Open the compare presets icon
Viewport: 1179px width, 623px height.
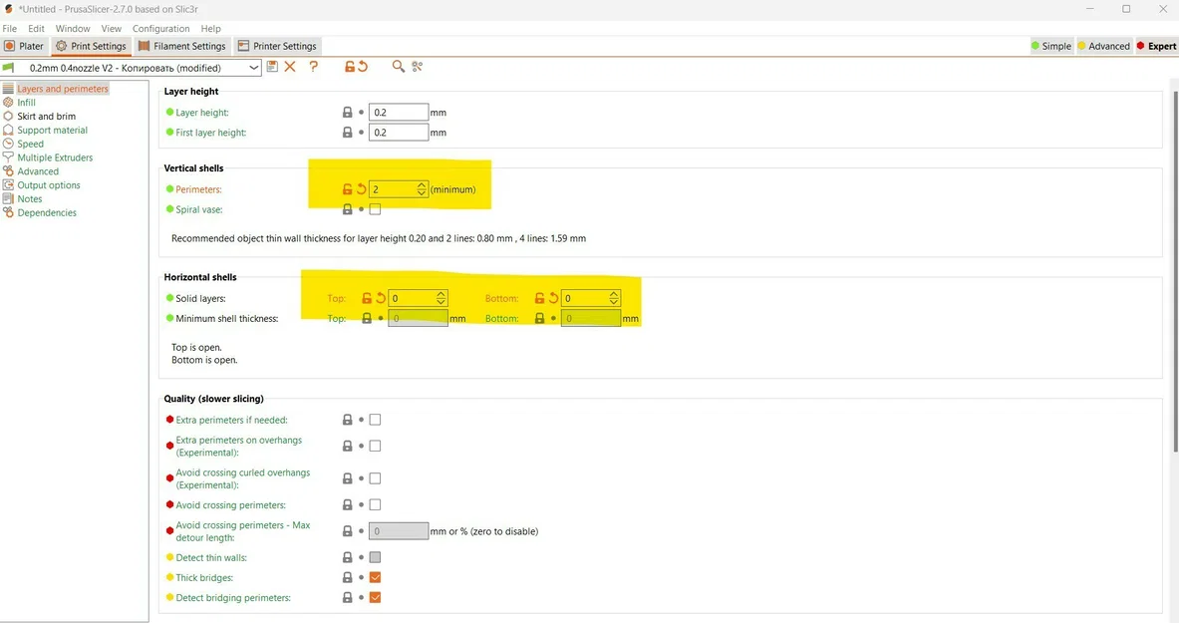[x=418, y=67]
